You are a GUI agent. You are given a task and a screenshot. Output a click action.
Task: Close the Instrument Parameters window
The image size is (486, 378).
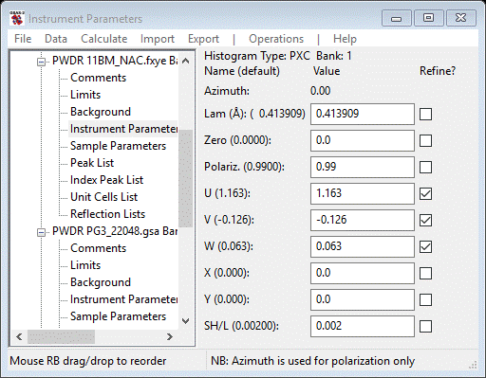click(460, 18)
